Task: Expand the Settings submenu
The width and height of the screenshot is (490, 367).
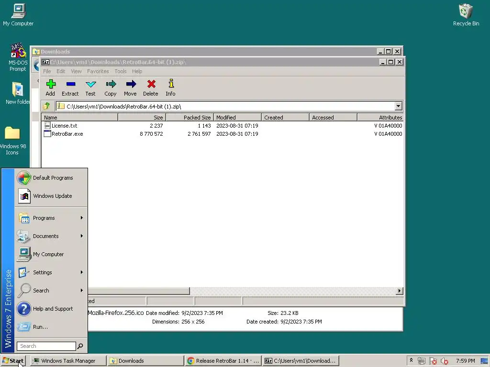Action: [x=51, y=272]
